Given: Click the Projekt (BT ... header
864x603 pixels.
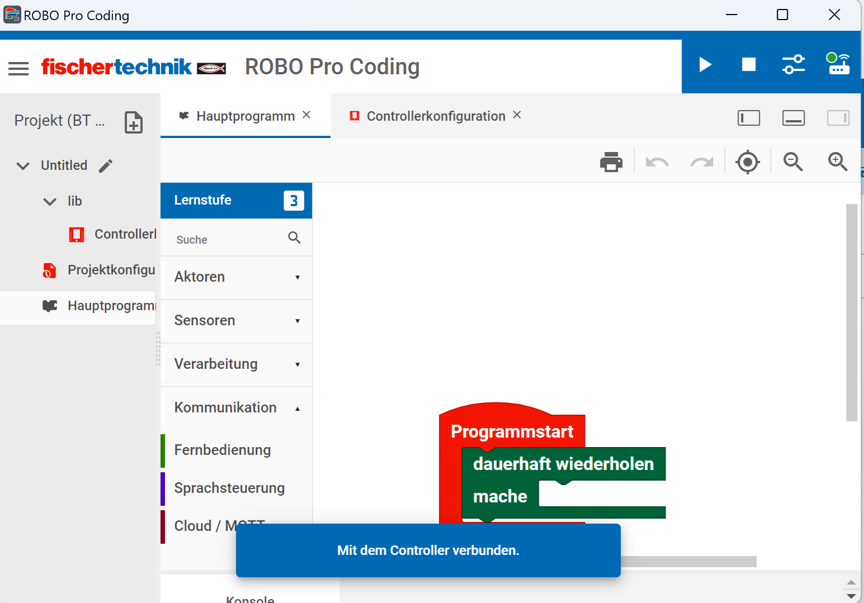Looking at the screenshot, I should pyautogui.click(x=59, y=121).
